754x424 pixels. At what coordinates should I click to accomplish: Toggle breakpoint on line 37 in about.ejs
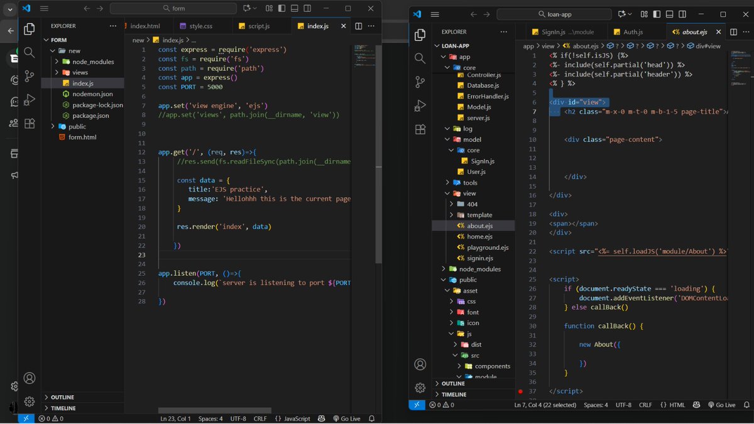click(x=520, y=391)
